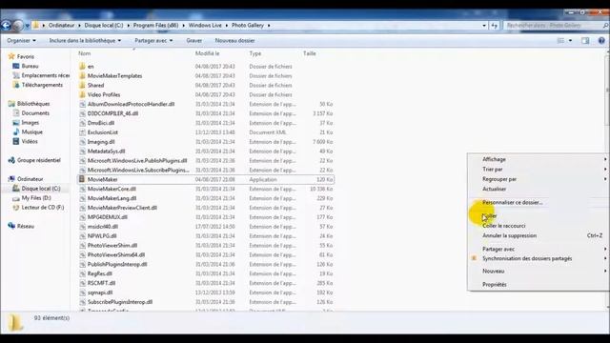The image size is (610, 343).
Task: Click the Vidéos library icon
Action: 16,142
